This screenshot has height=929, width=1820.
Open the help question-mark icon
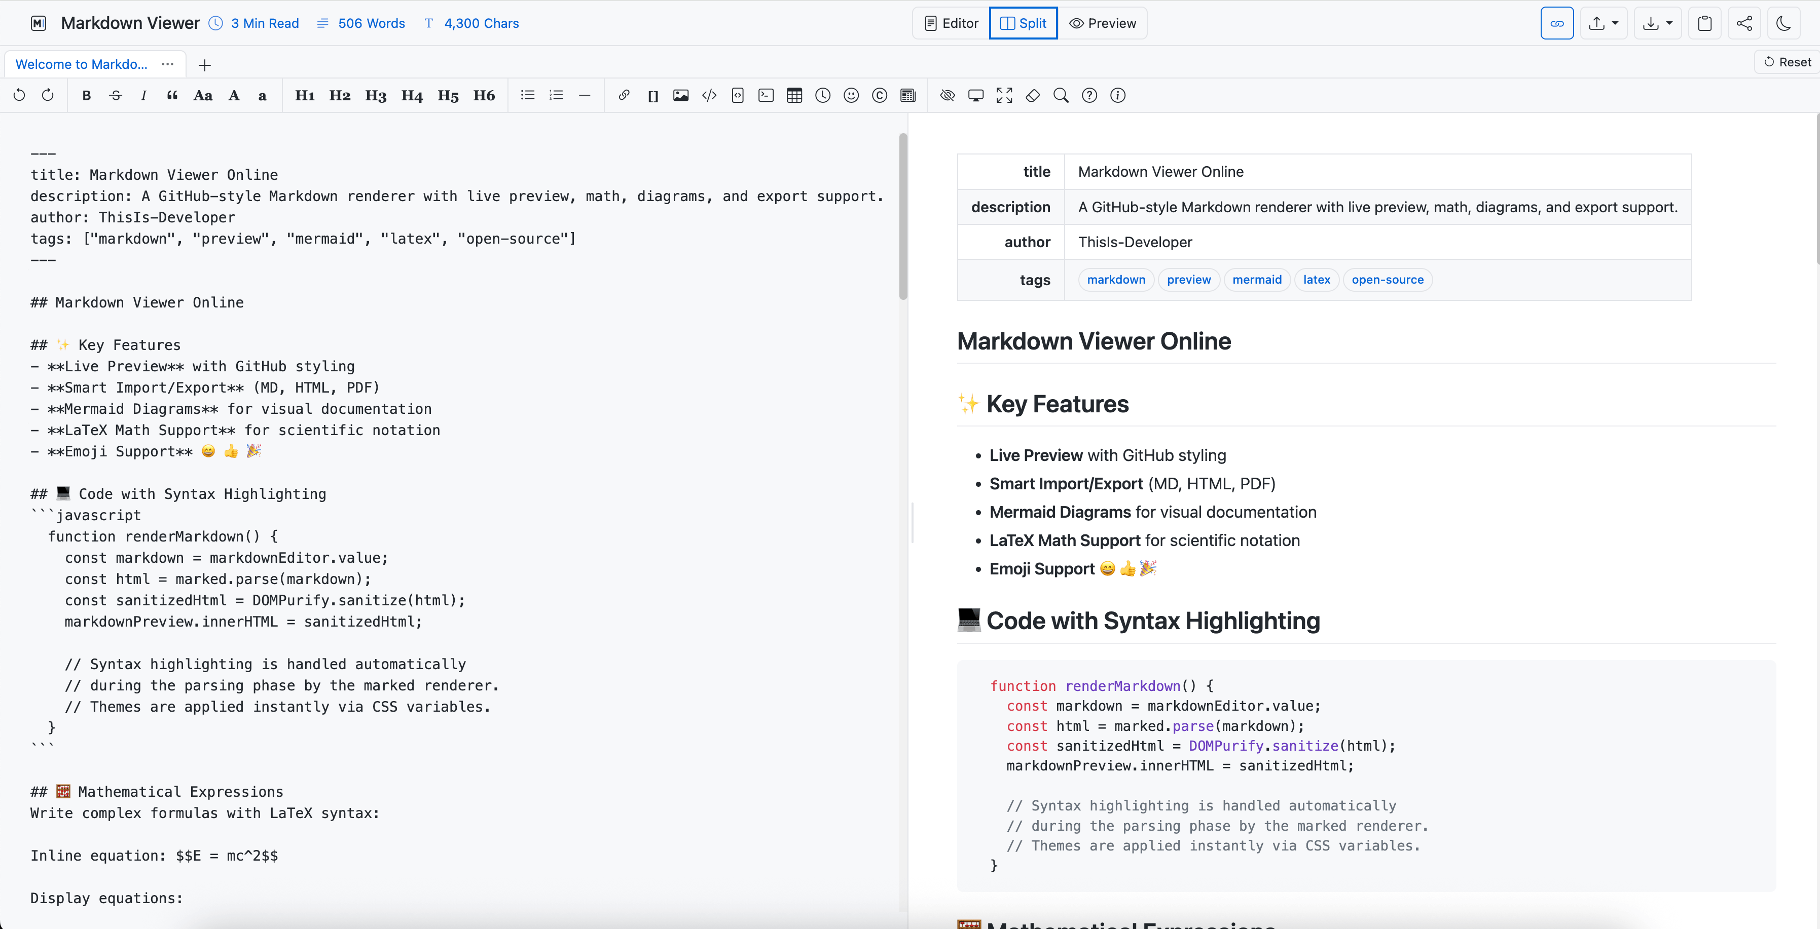tap(1089, 95)
